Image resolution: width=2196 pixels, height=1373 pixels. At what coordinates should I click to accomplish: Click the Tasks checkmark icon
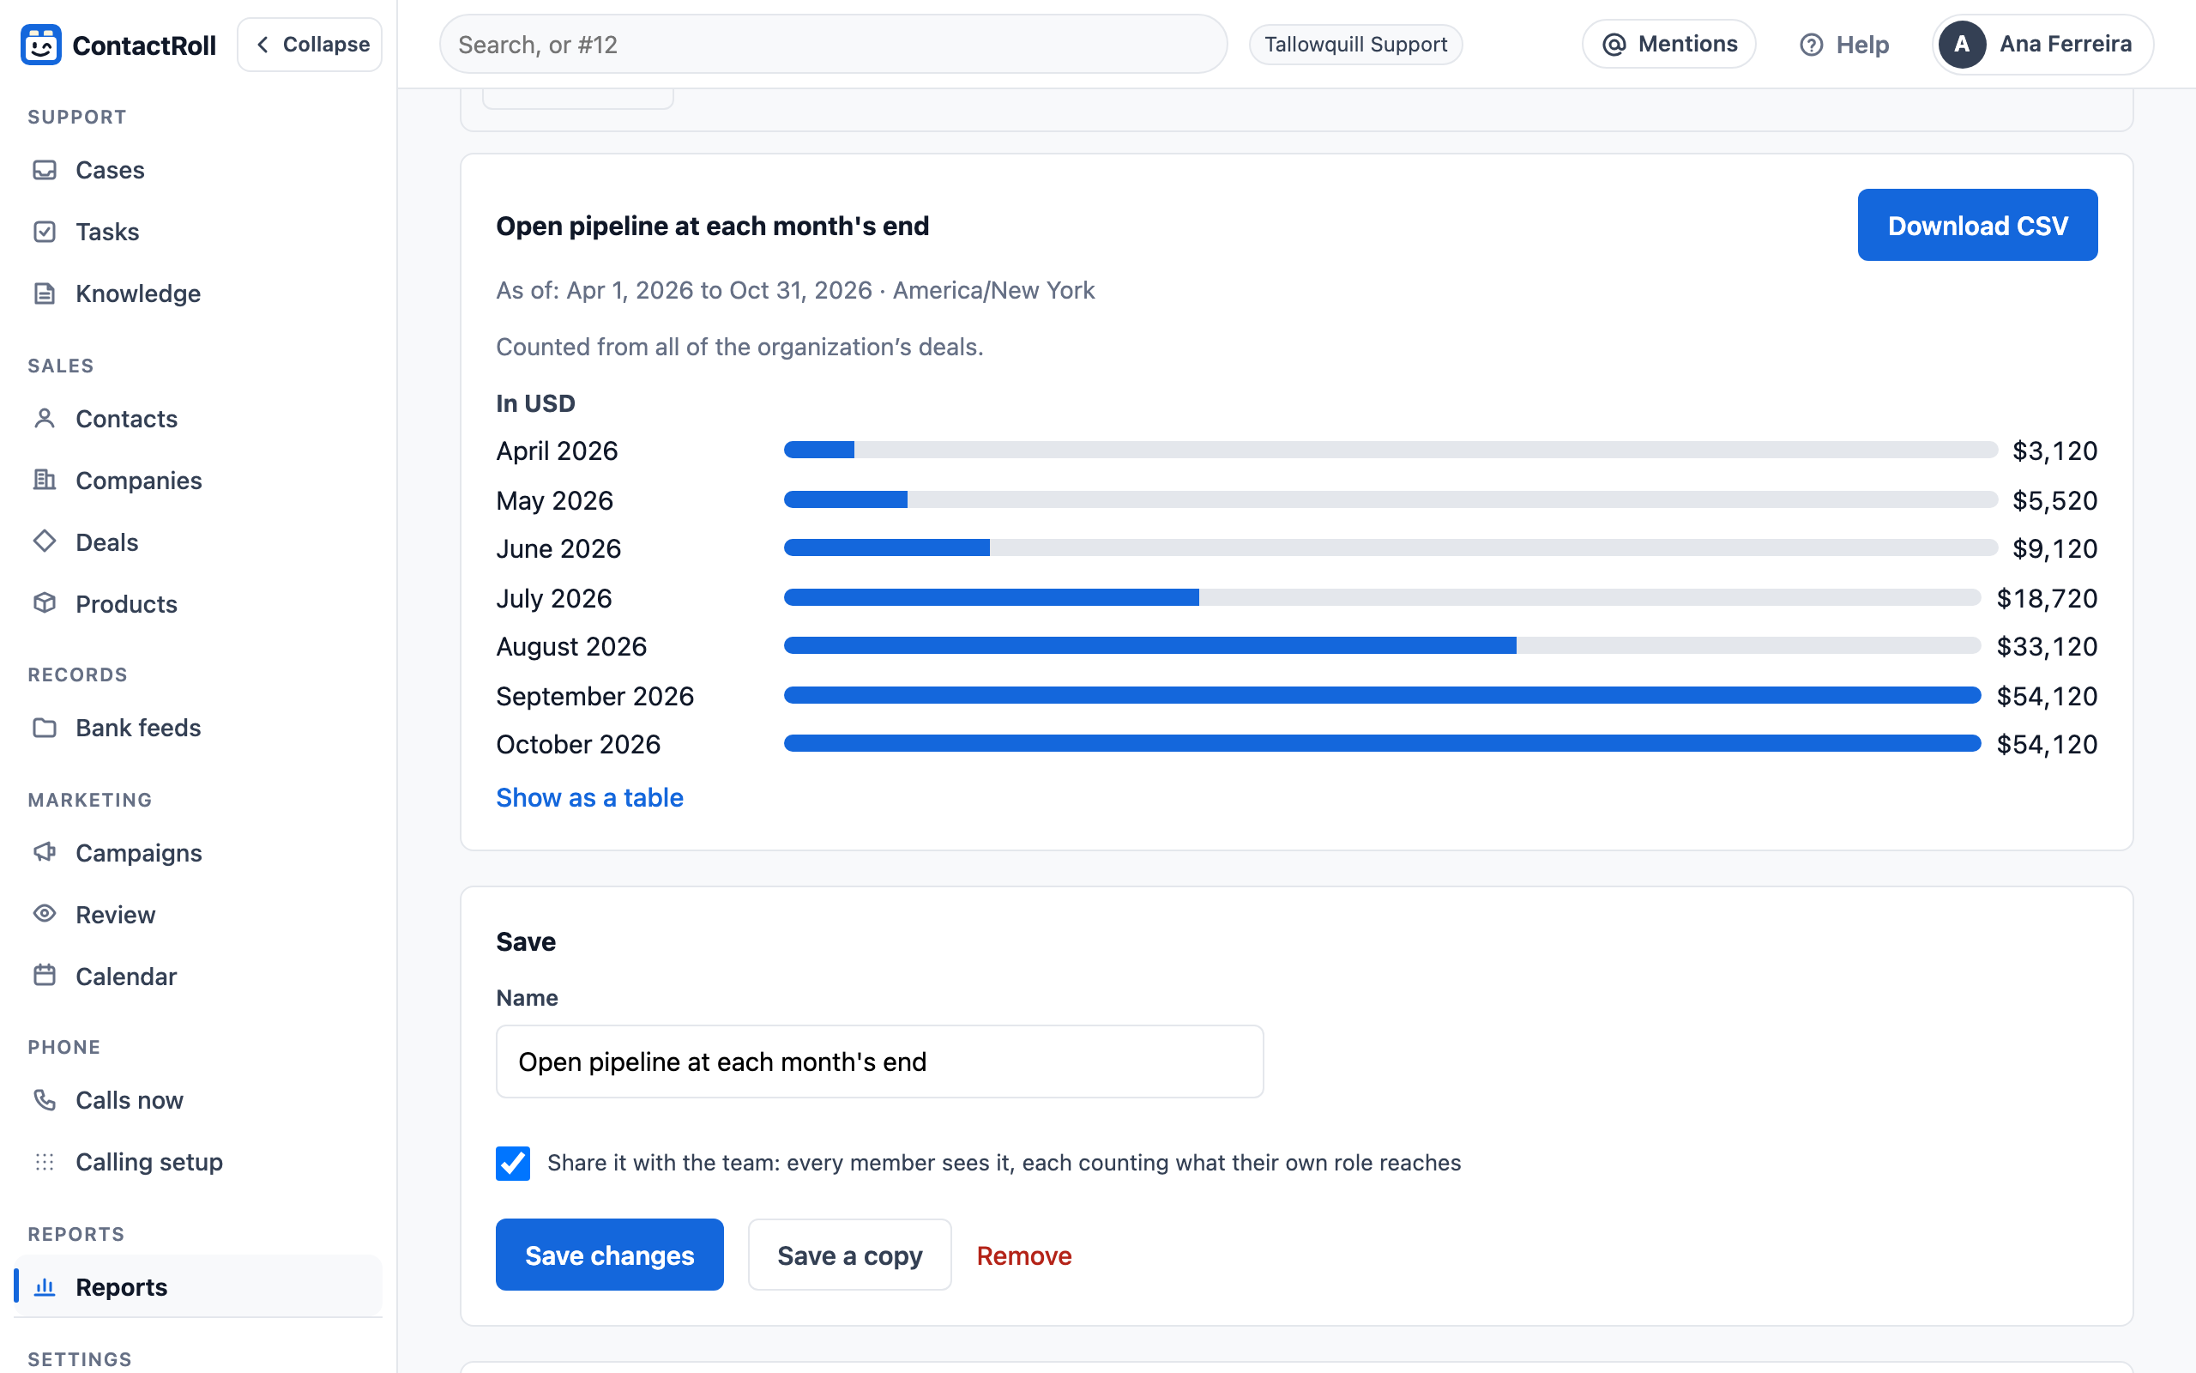tap(45, 232)
